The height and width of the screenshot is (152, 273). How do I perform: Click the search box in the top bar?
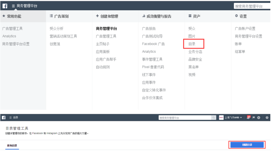pyautogui.click(x=252, y=6)
